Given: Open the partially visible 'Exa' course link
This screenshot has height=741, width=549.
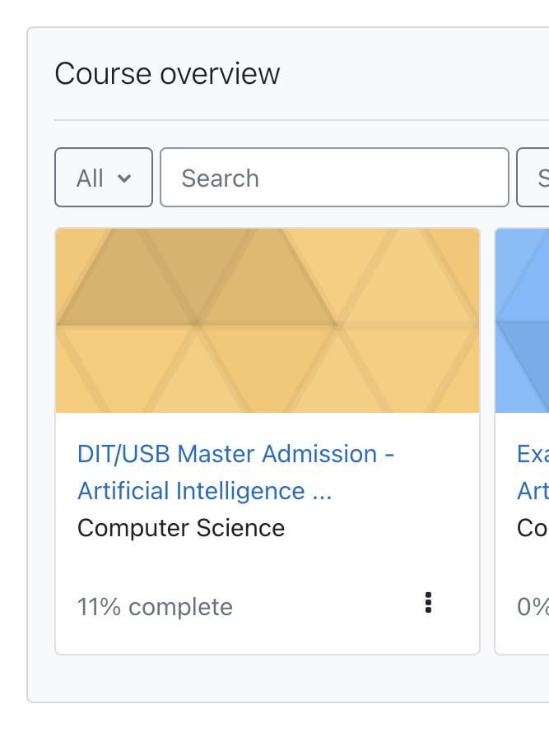Looking at the screenshot, I should [533, 454].
